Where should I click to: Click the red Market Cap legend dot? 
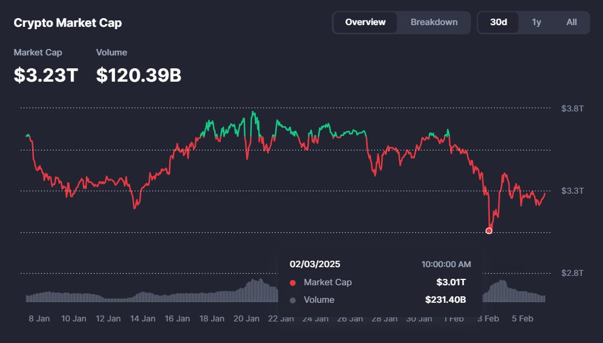(293, 283)
